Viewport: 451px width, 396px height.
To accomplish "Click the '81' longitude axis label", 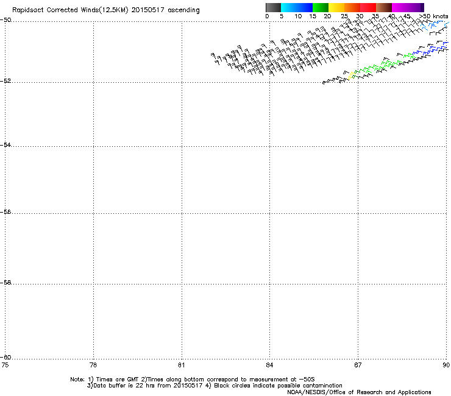I will 181,365.
